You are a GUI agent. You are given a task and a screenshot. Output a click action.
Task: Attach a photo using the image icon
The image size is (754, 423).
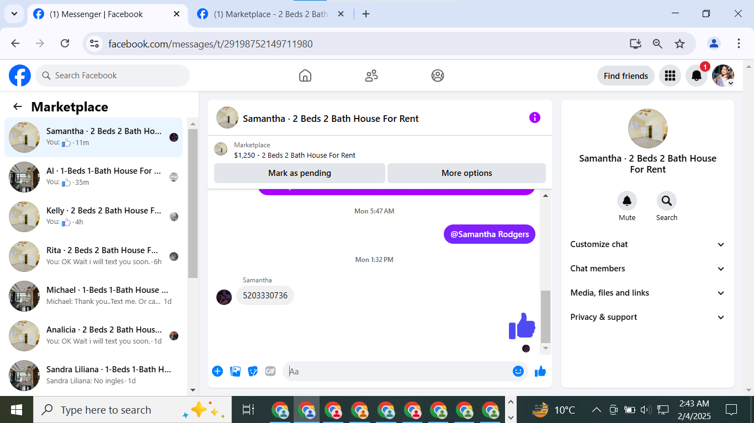(235, 371)
